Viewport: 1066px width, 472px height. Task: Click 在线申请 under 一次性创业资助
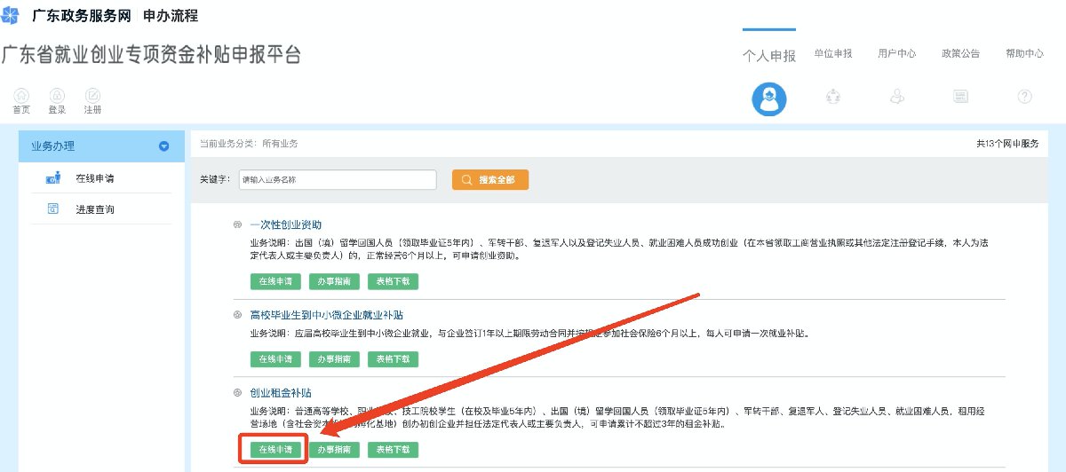(275, 281)
